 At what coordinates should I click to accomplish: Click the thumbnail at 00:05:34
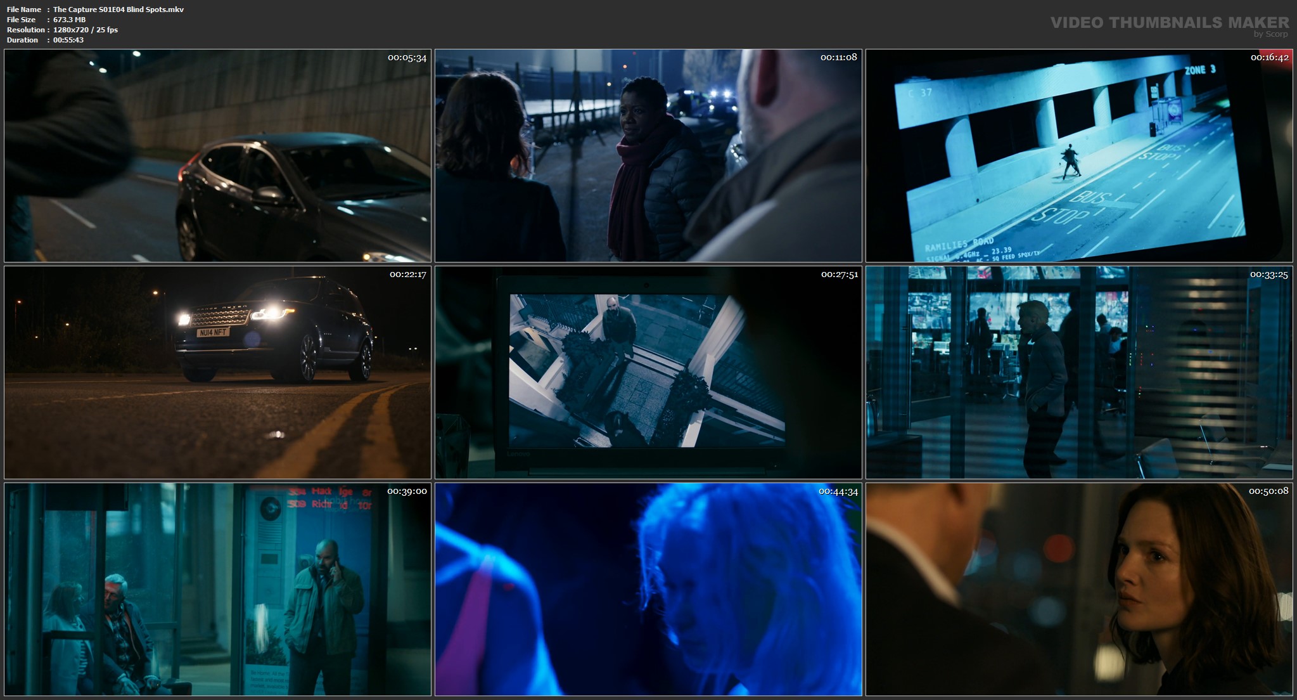pyautogui.click(x=217, y=155)
